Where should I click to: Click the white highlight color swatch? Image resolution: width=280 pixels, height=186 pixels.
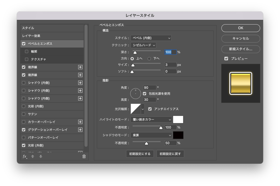click(x=178, y=120)
